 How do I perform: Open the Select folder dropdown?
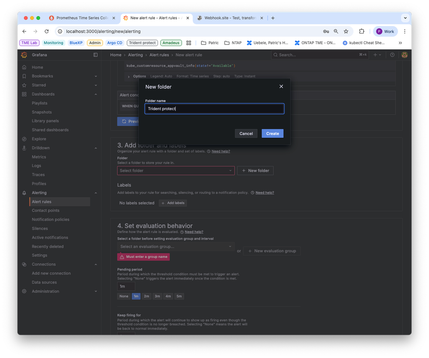point(175,171)
